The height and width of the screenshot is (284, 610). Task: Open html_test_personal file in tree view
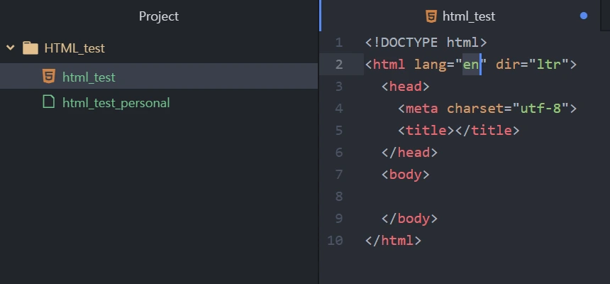(x=116, y=102)
